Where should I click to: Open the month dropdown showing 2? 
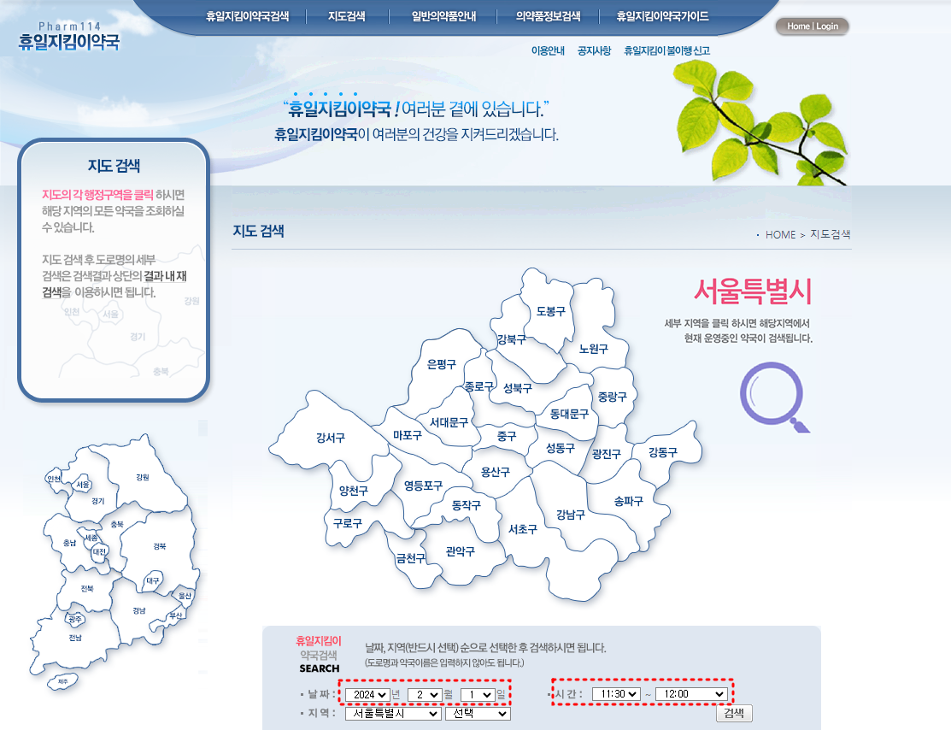(424, 693)
